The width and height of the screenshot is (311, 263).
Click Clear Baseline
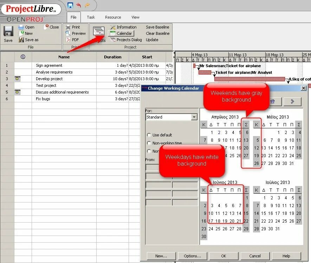pos(158,33)
